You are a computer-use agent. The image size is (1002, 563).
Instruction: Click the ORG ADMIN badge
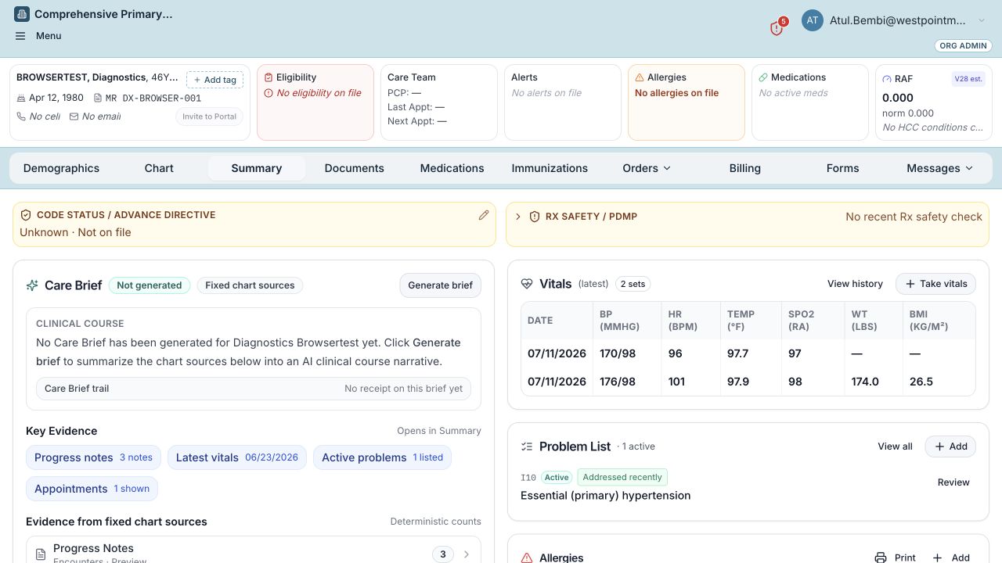[x=963, y=45]
